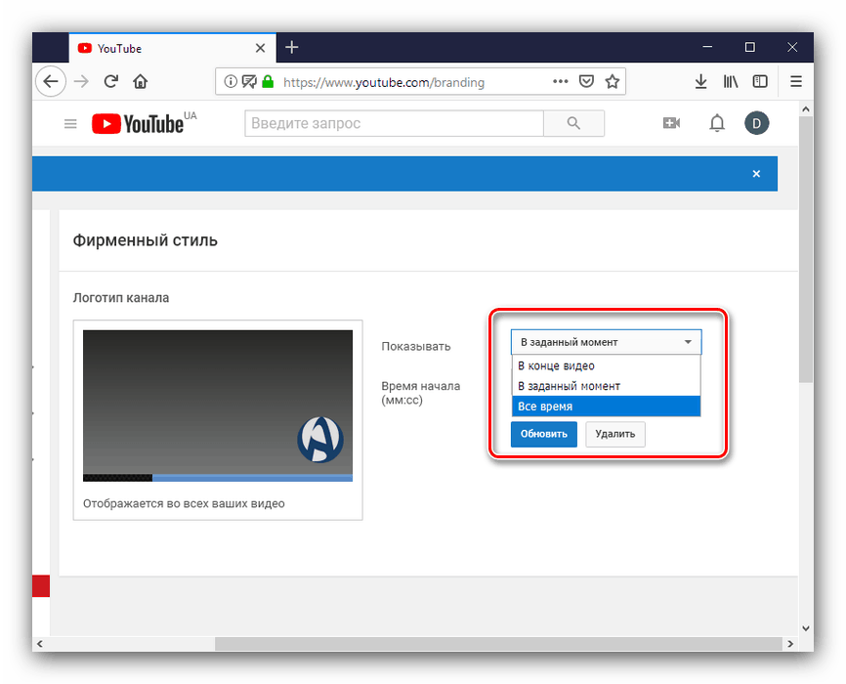Click the Удалить button
The height and width of the screenshot is (684, 846).
pos(615,434)
